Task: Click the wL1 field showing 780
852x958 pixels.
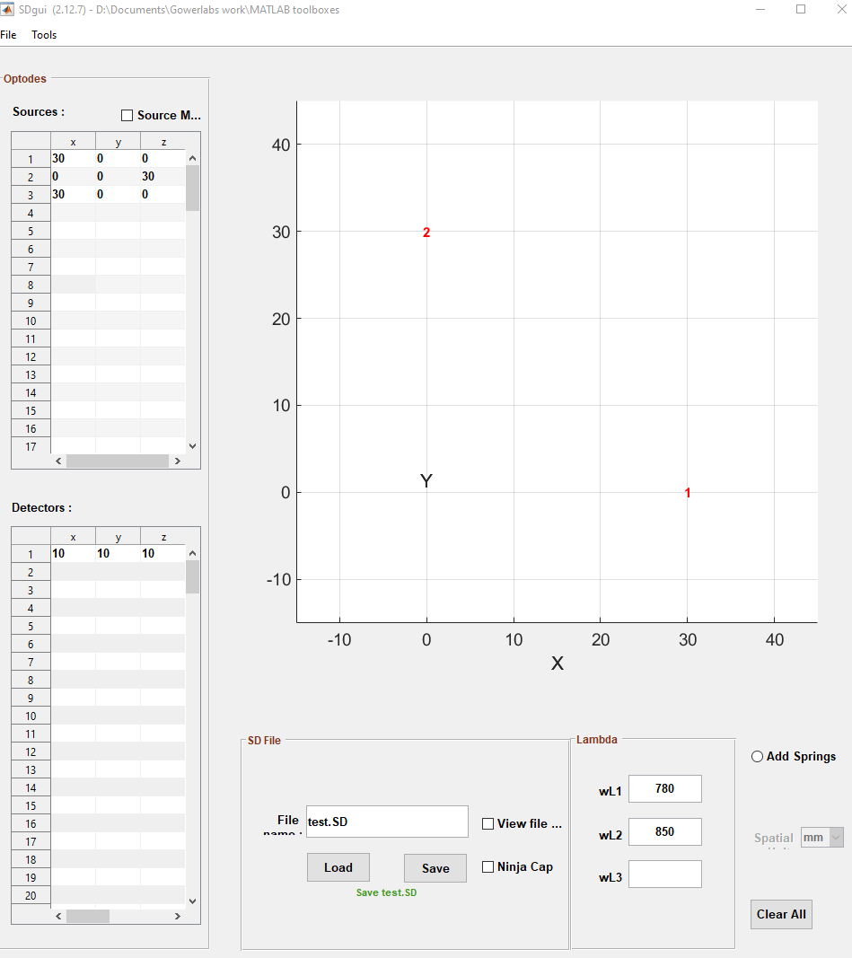Action: point(665,789)
